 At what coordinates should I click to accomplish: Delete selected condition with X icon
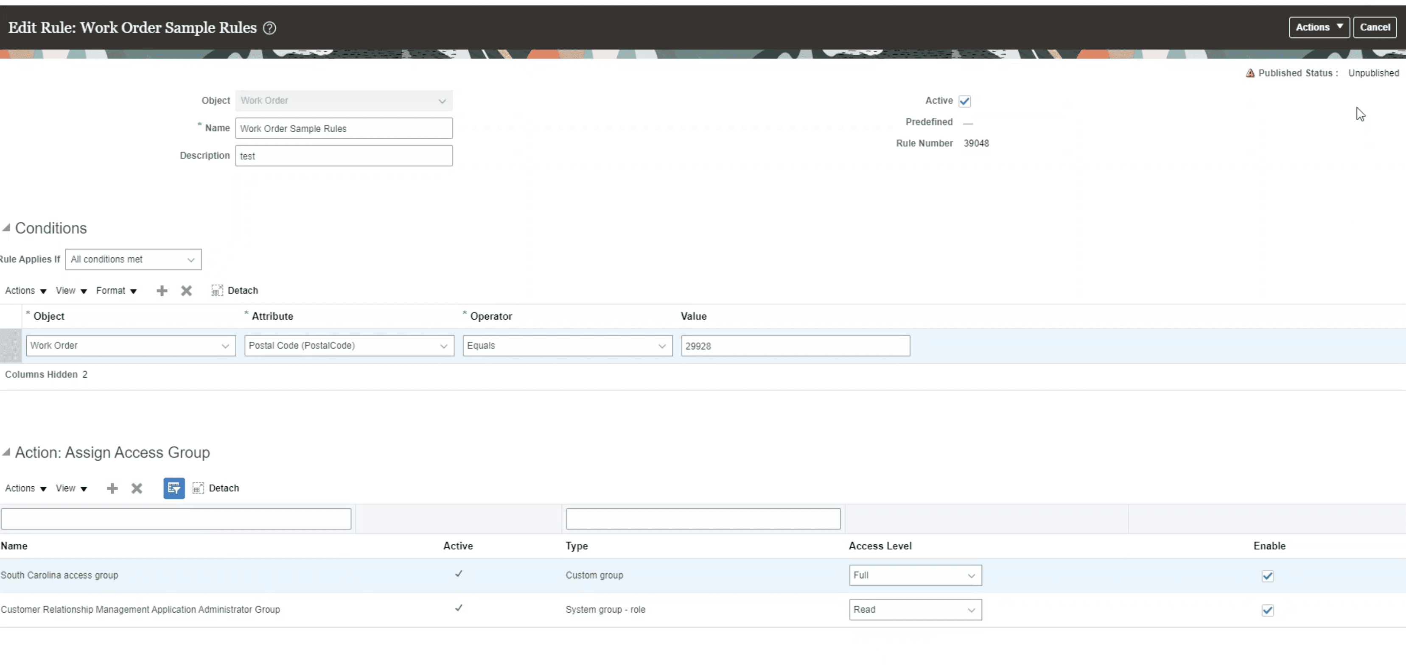pos(187,290)
